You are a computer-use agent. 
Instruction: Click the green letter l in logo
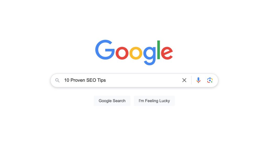pyautogui.click(x=158, y=50)
